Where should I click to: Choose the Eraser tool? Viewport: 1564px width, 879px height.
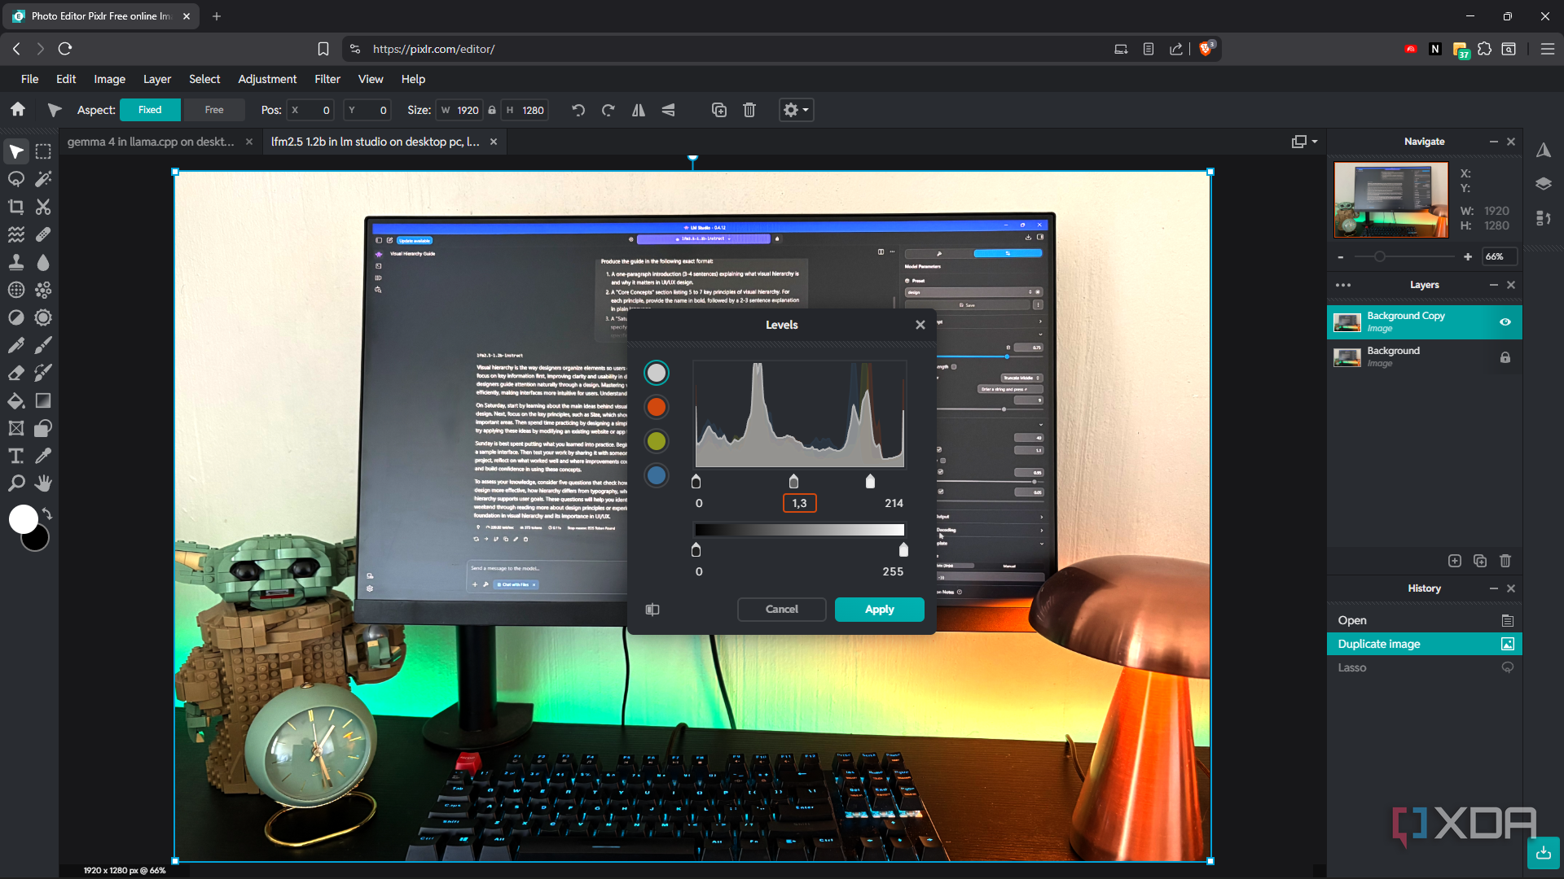[x=15, y=373]
